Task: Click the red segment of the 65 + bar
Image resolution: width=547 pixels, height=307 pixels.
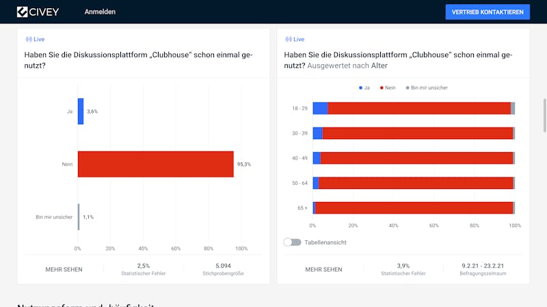Action: 414,208
